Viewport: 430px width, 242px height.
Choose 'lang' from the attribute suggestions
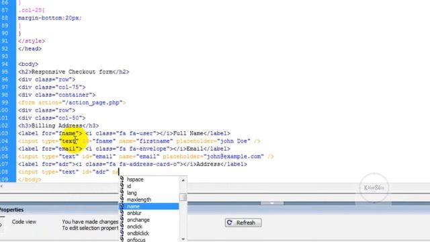point(149,193)
